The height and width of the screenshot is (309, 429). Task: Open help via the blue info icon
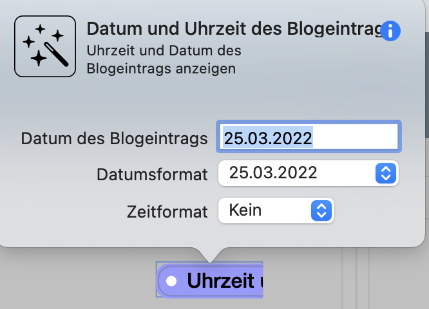(390, 31)
